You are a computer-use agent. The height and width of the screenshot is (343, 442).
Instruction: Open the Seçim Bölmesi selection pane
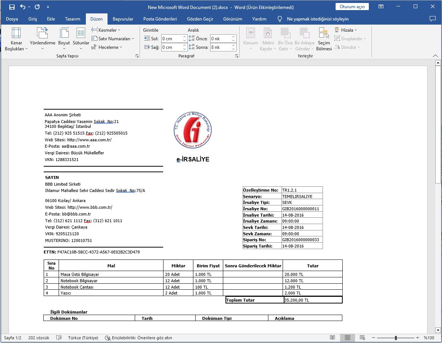pos(324,39)
